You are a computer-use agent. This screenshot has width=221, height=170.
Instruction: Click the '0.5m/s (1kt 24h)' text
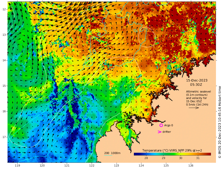tap(197, 104)
